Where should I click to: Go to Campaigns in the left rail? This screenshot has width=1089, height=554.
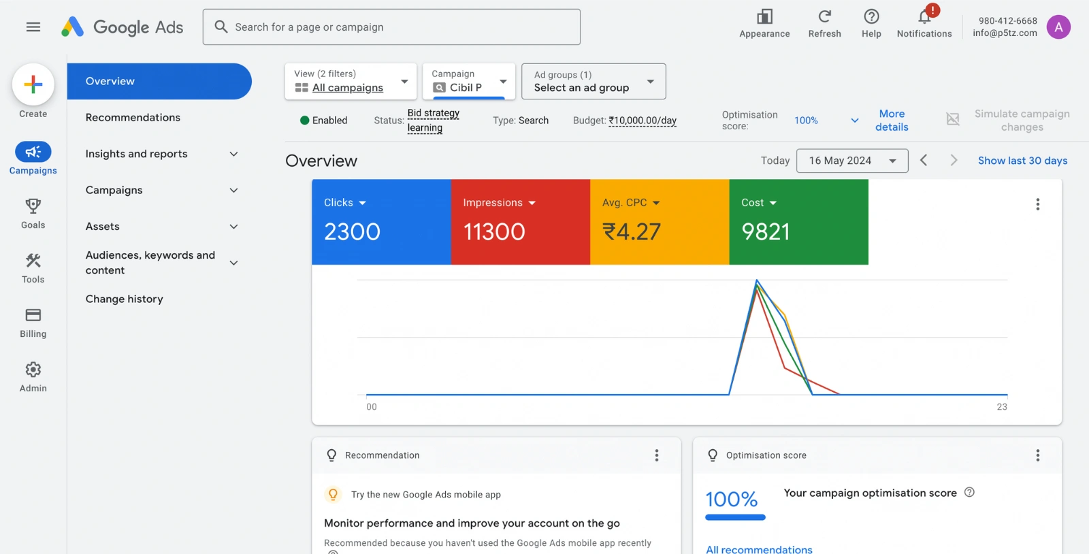coord(33,159)
